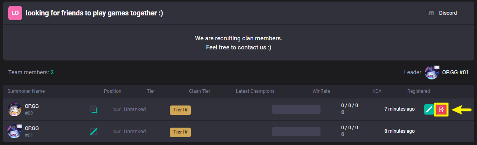Open the Discord link button
The height and width of the screenshot is (145, 477).
(x=443, y=13)
